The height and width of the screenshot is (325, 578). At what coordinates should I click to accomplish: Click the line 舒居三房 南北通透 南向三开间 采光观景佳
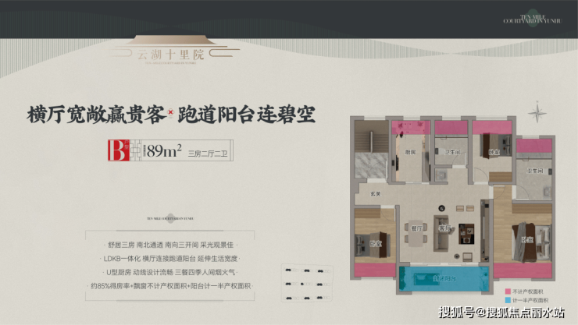171,245
